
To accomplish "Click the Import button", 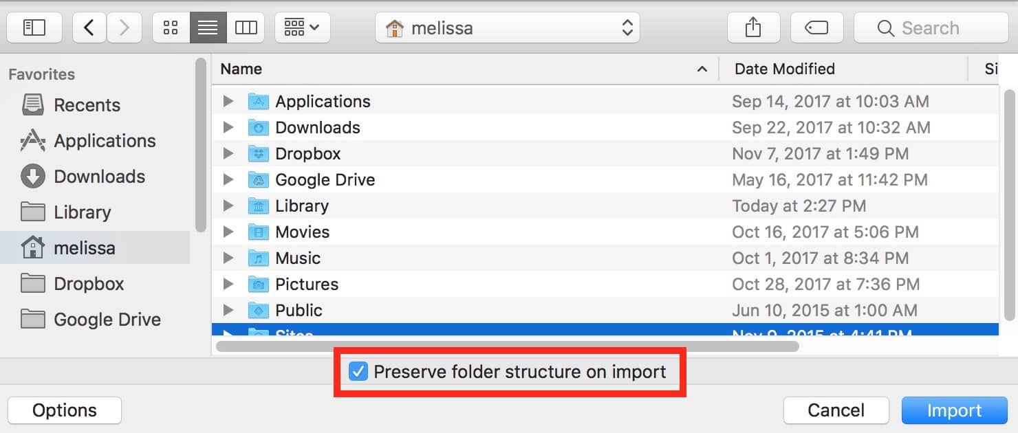I will click(954, 410).
